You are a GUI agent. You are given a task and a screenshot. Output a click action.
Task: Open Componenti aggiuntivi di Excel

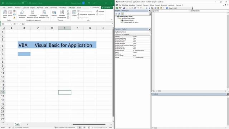pos(33,14)
